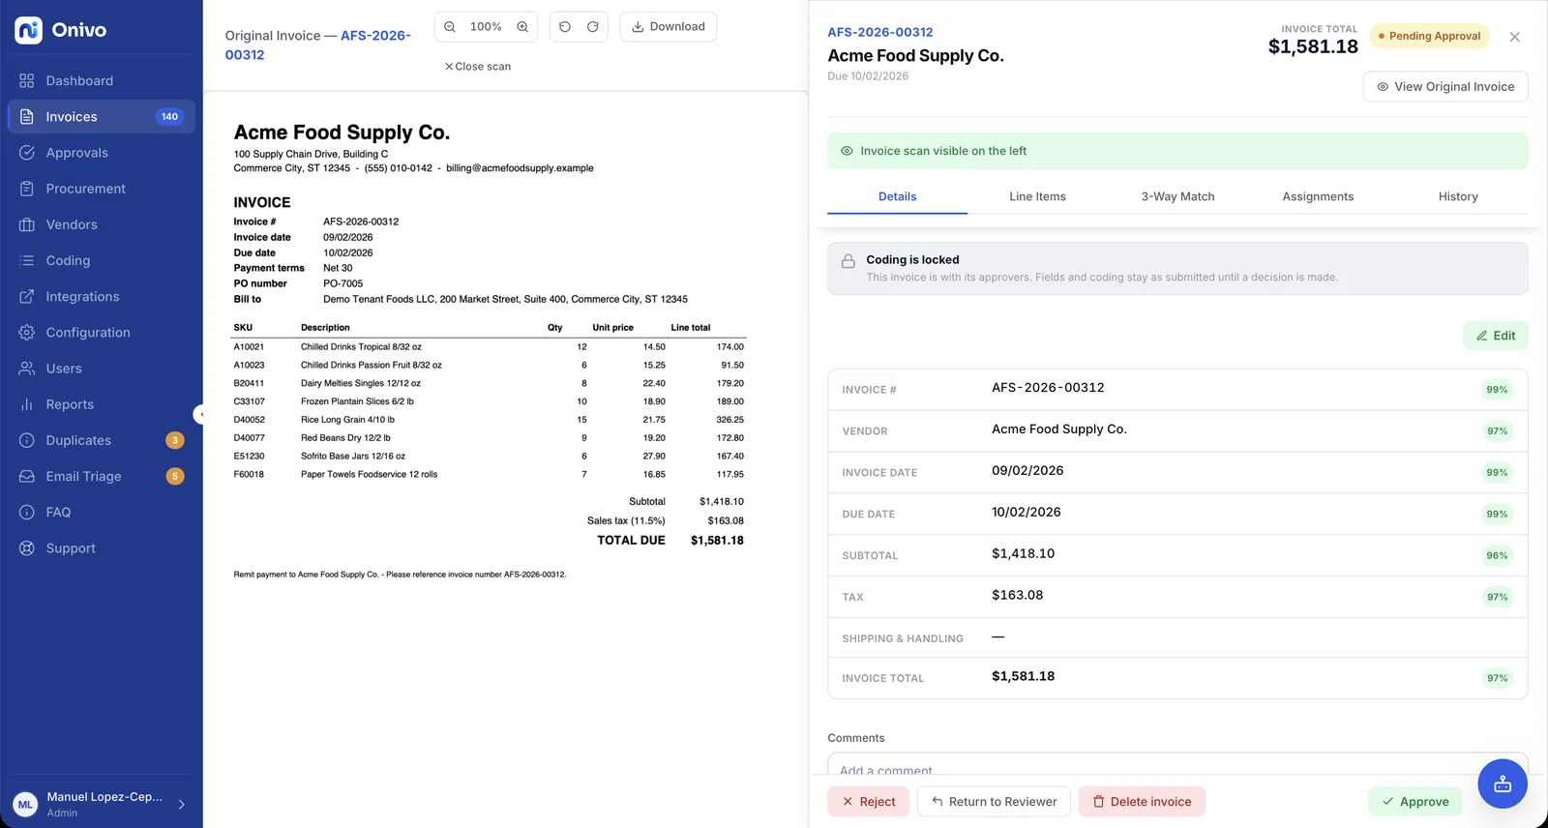Open Duplicates list
1548x828 pixels.
[102, 440]
